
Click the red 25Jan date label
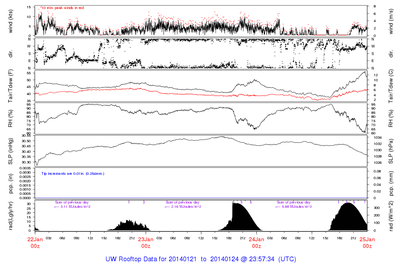[x=367, y=239]
